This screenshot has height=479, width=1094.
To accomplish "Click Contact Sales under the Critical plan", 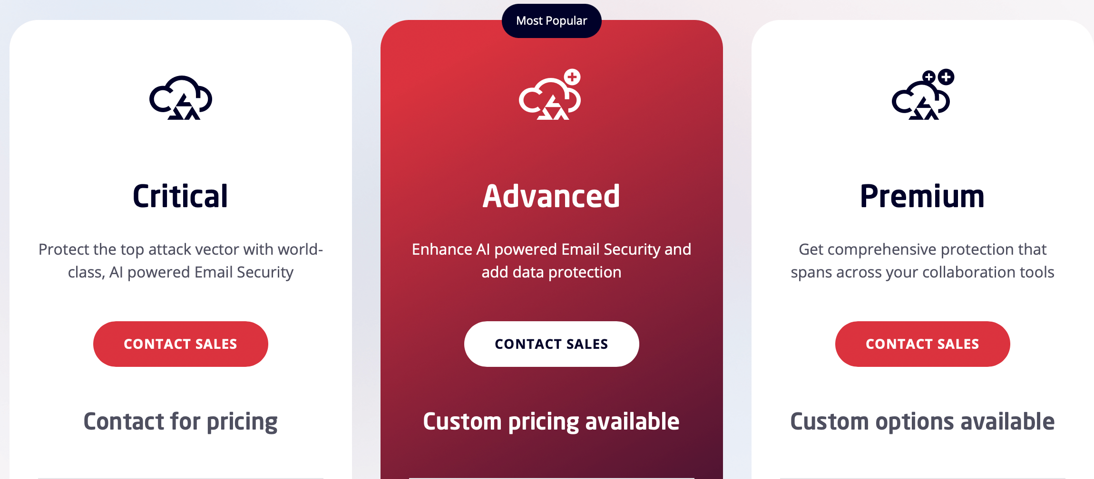I will pyautogui.click(x=181, y=344).
